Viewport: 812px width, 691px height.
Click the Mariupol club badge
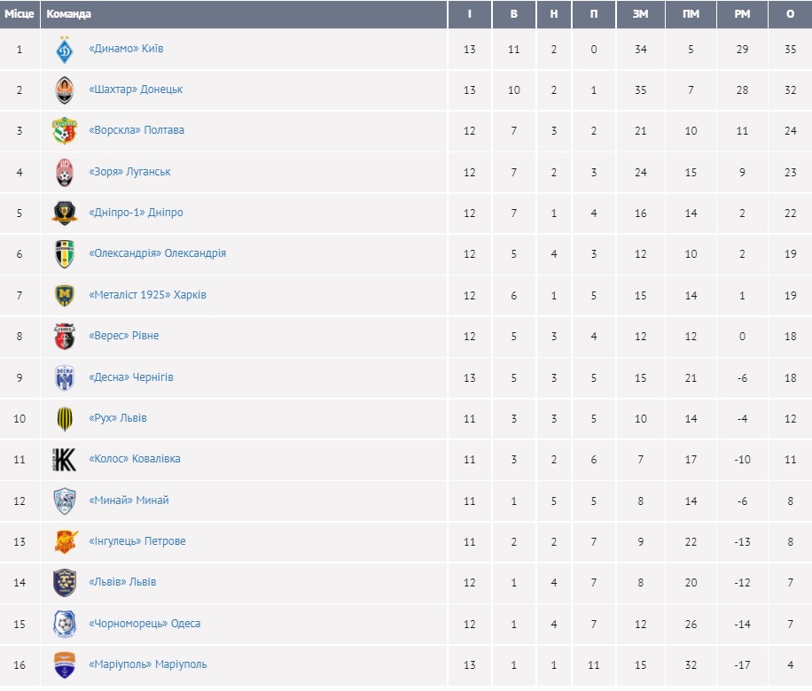point(65,664)
